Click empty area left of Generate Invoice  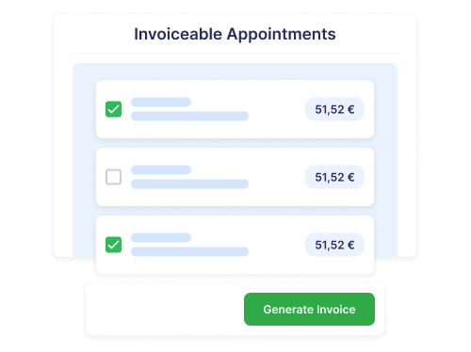coord(165,309)
